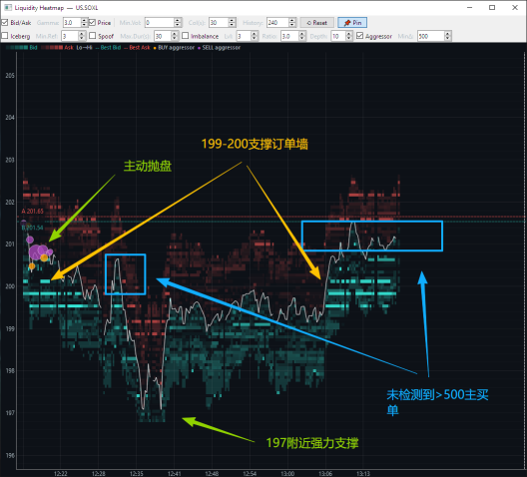This screenshot has height=477, width=527.
Task: Click the 13:13 time axis label
Action: [x=363, y=473]
